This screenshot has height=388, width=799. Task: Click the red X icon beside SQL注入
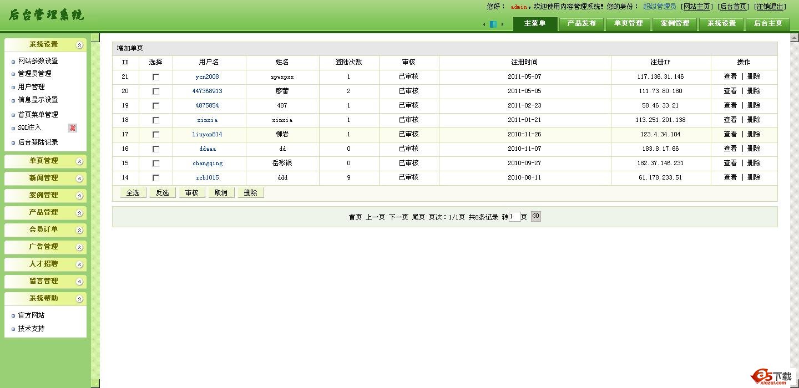[73, 128]
